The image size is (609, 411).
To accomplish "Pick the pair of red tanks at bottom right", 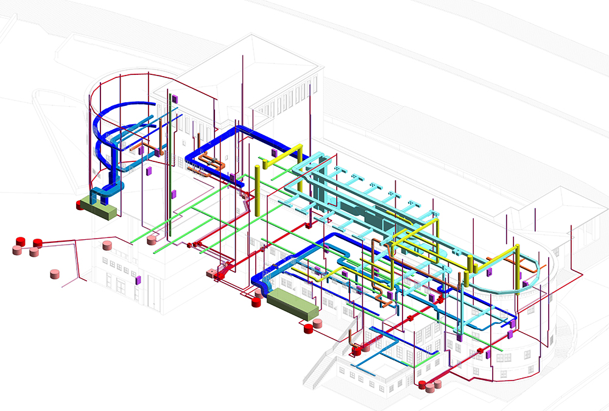I will pyautogui.click(x=429, y=385).
